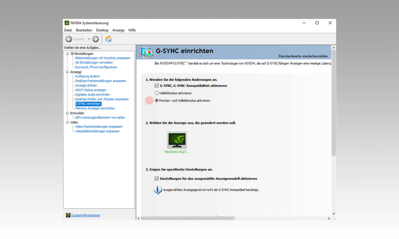Close the NVIDIA Systemsteuerung window
The height and width of the screenshot is (239, 399).
(x=330, y=23)
